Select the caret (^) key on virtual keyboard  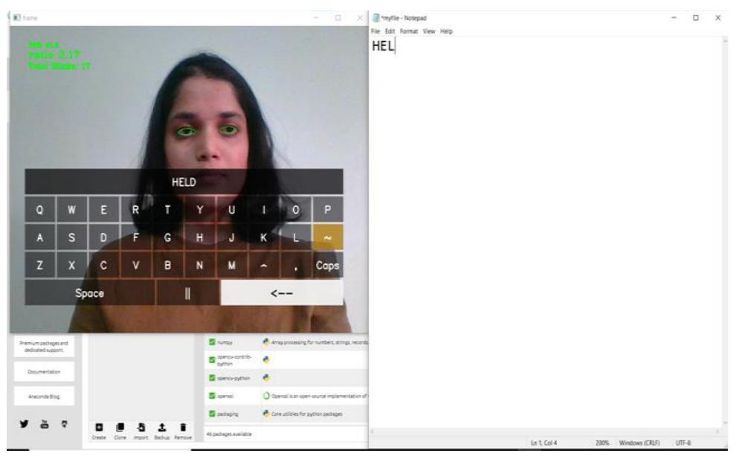263,266
